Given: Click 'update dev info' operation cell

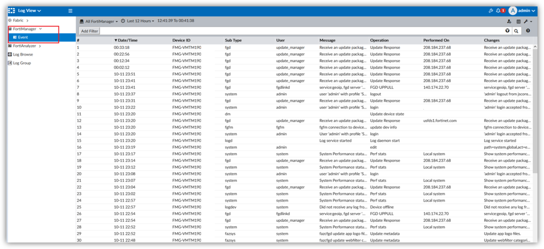Looking at the screenshot, I should (383, 127).
